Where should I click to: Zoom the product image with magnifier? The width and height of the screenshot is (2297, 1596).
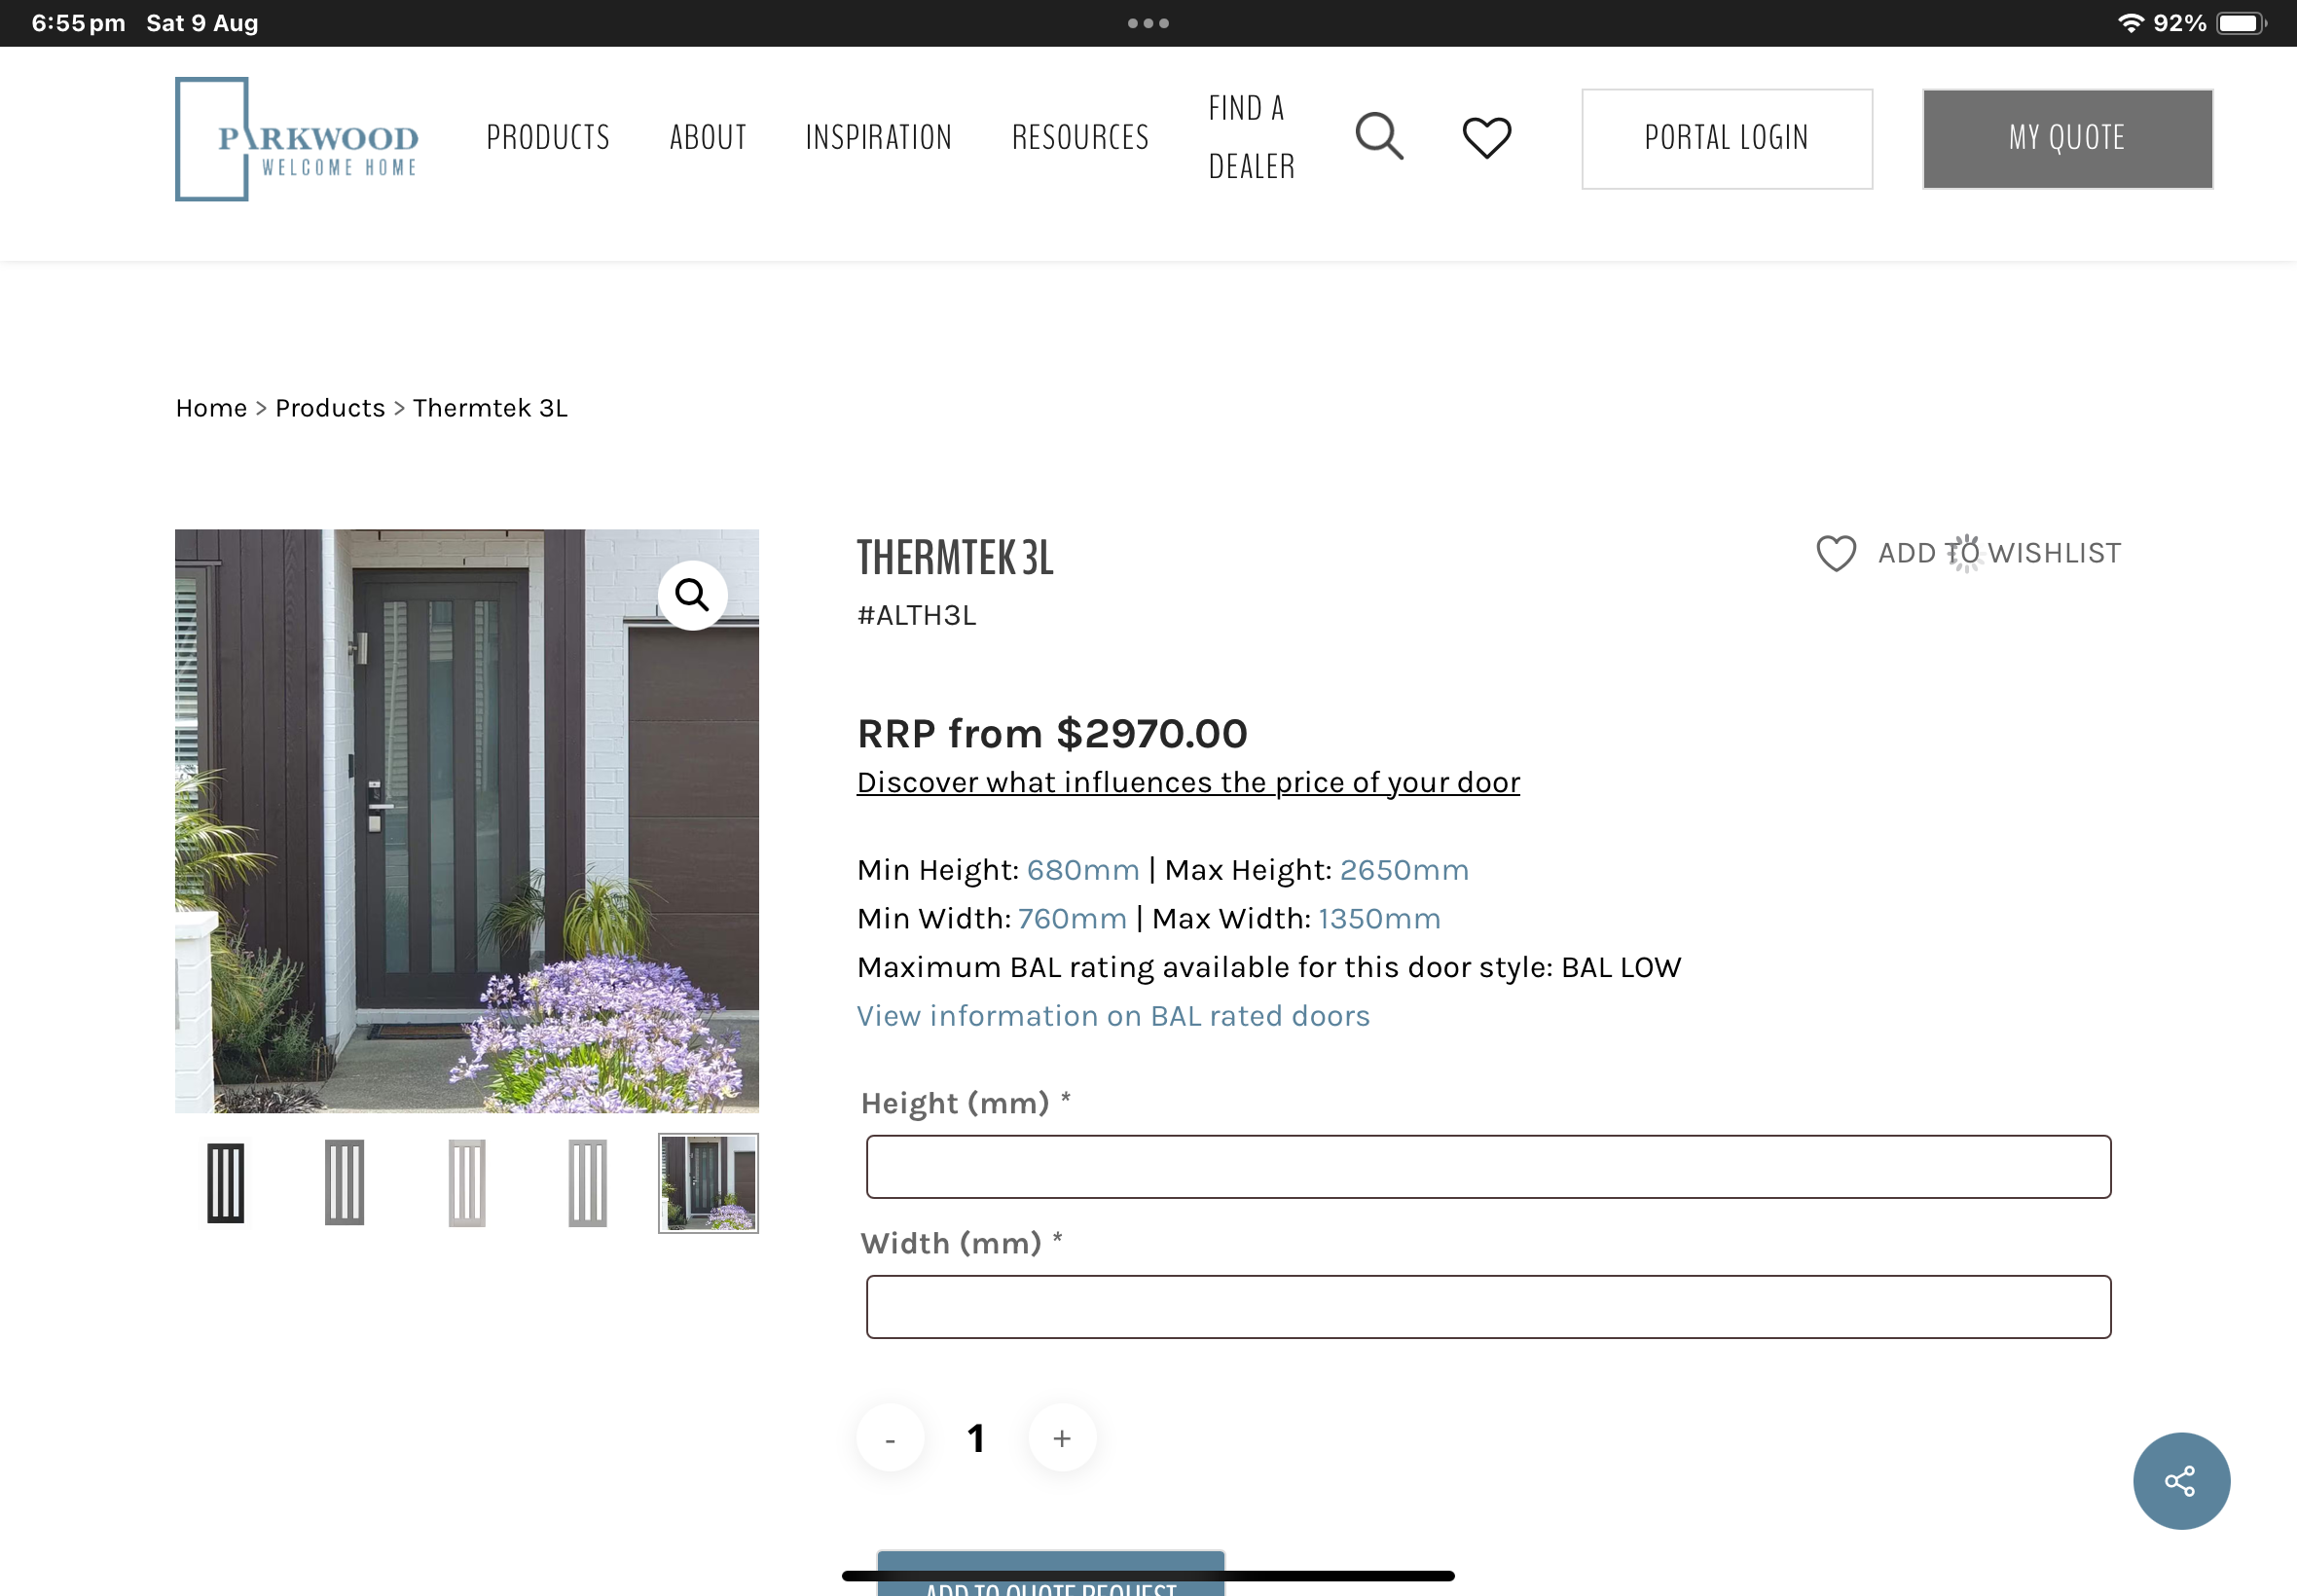point(692,595)
